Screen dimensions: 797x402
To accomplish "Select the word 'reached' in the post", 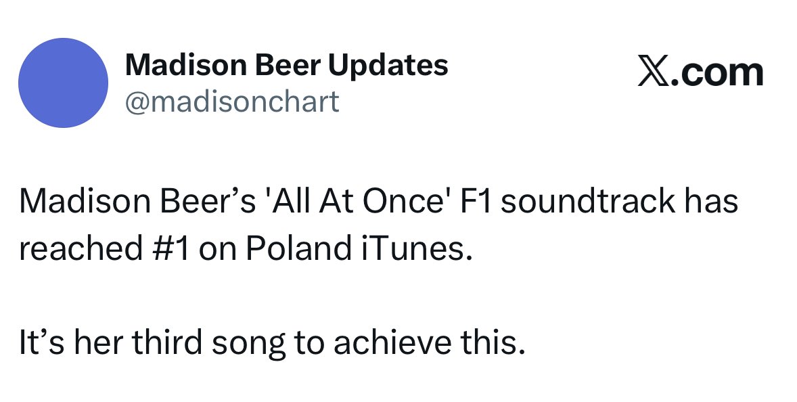I will [x=81, y=248].
